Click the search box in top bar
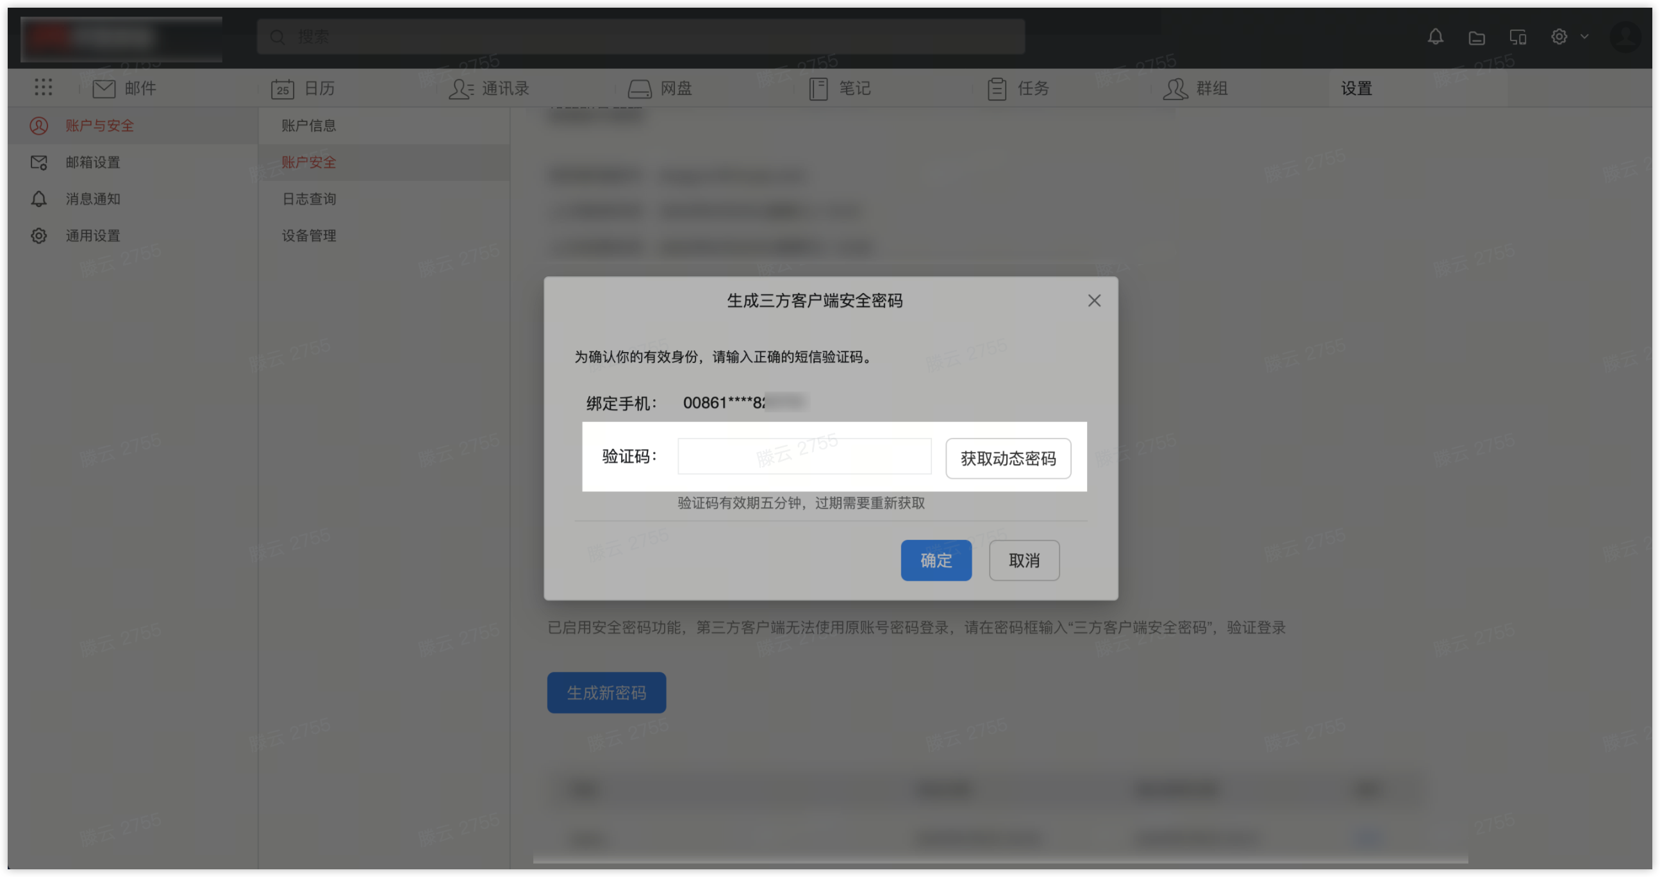Screen dimensions: 1660x877 (640, 37)
